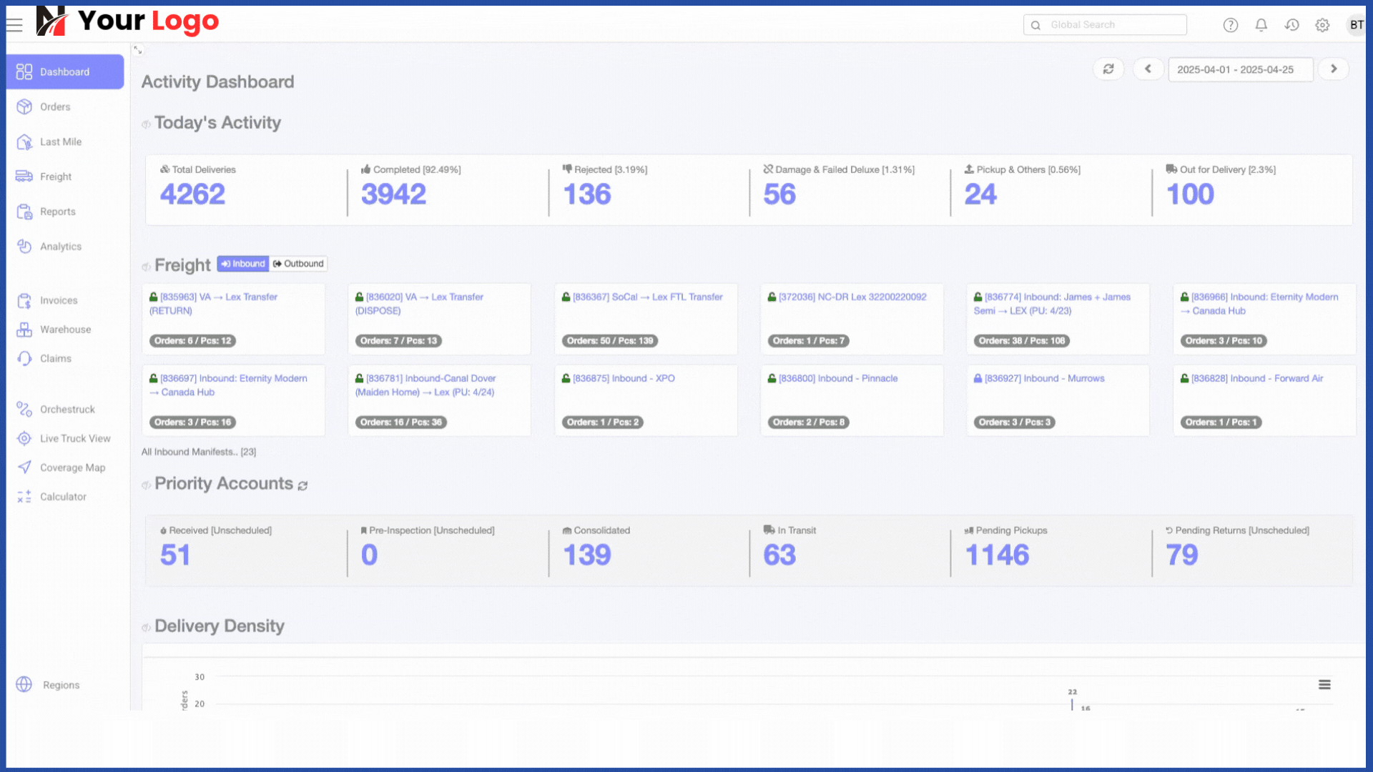The height and width of the screenshot is (772, 1373).
Task: Open the Delivery Density chart menu icon
Action: pos(1324,685)
